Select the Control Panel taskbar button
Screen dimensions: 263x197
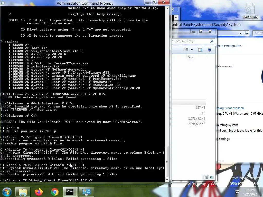86,192
